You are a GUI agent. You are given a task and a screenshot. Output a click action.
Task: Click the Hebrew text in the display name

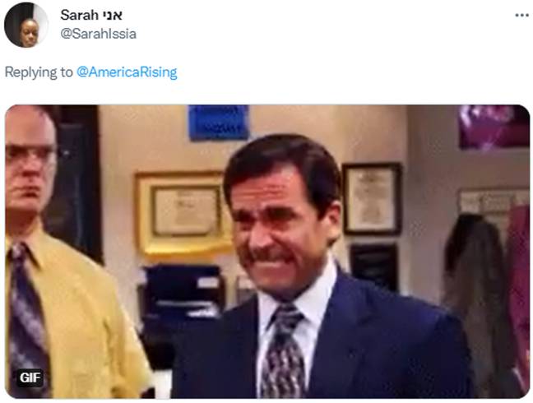pyautogui.click(x=112, y=16)
